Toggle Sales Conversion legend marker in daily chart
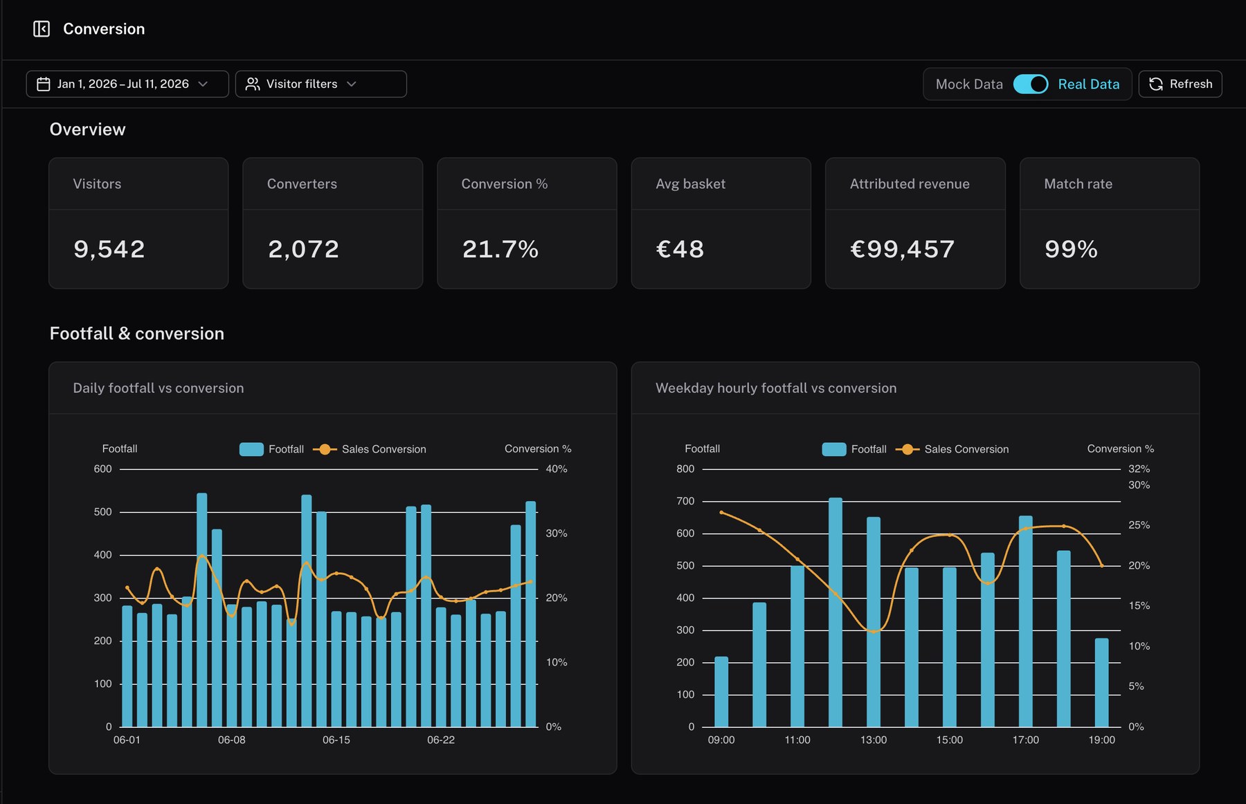 325,449
